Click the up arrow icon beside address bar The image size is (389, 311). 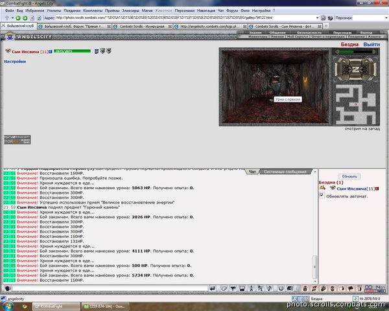click(x=6, y=18)
